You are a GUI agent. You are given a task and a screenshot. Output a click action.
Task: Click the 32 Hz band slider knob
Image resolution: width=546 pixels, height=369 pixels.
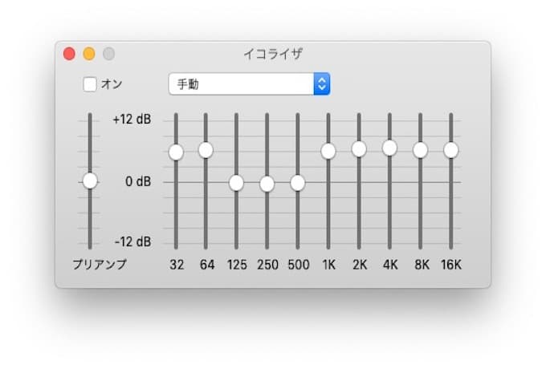tap(176, 152)
